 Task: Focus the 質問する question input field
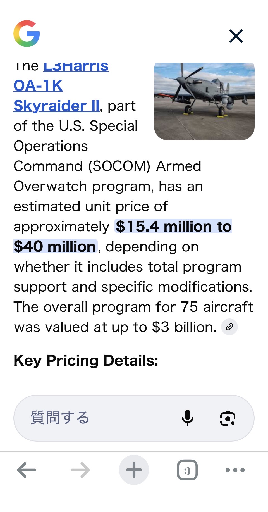point(98,418)
